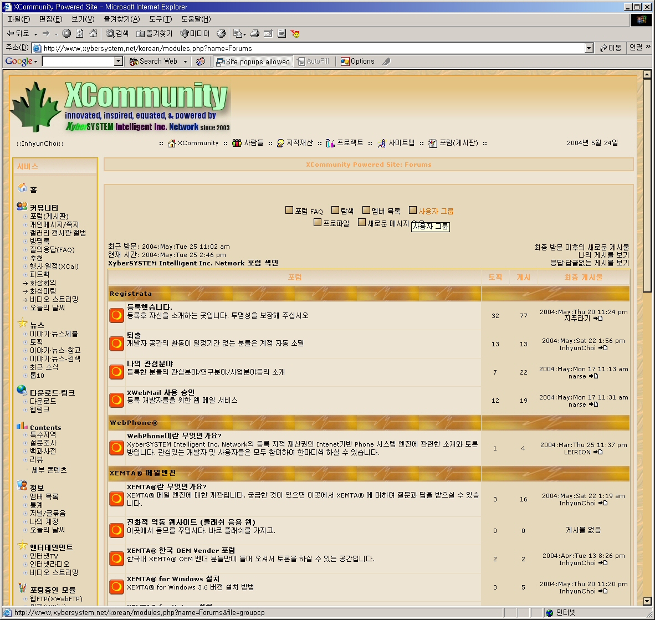Click the Home icon in the IE toolbar

pyautogui.click(x=93, y=34)
